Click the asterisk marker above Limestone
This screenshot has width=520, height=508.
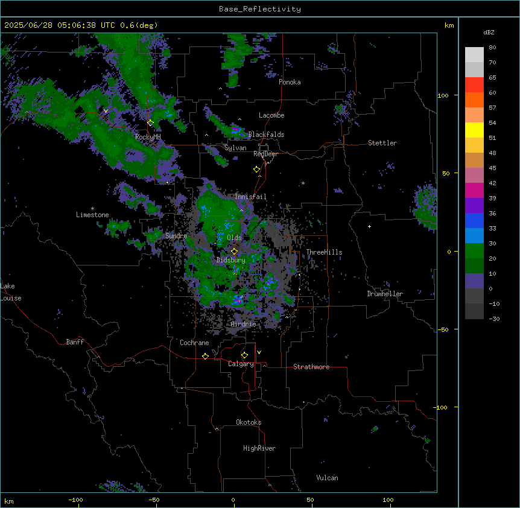pyautogui.click(x=92, y=209)
